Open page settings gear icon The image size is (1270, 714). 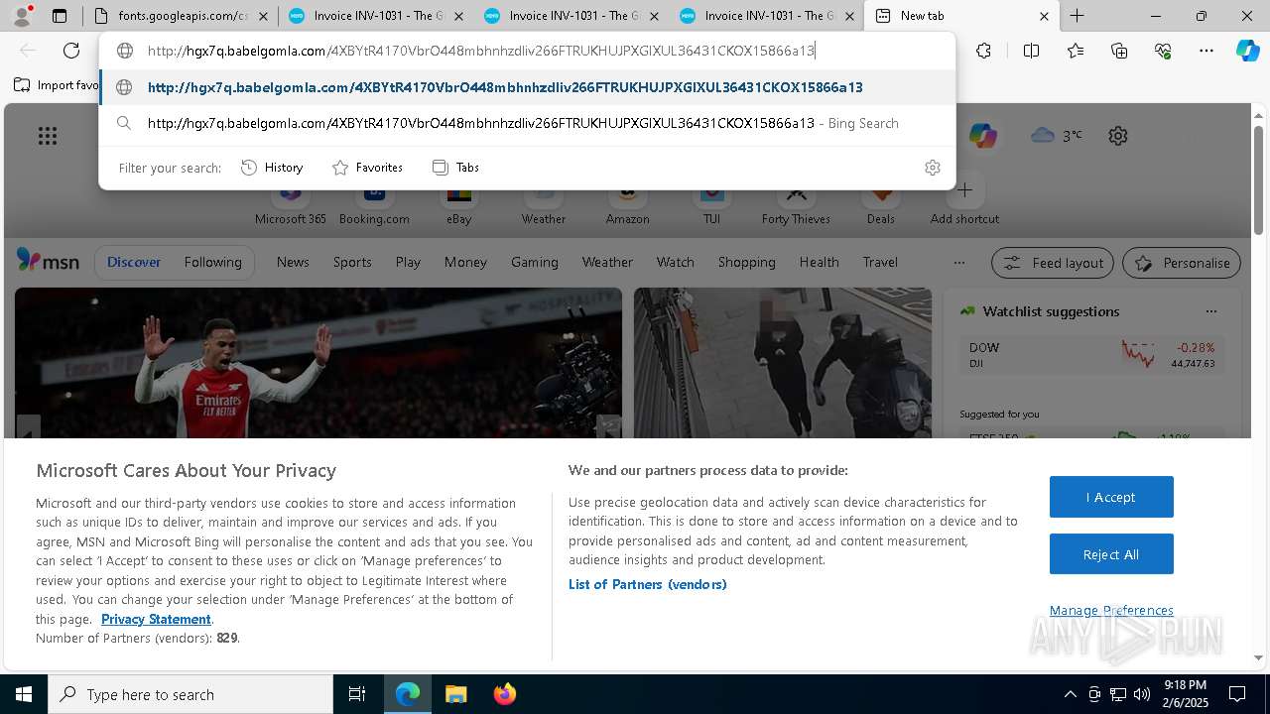pyautogui.click(x=1118, y=136)
